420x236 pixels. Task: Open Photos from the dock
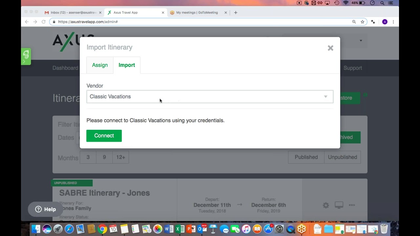click(158, 229)
